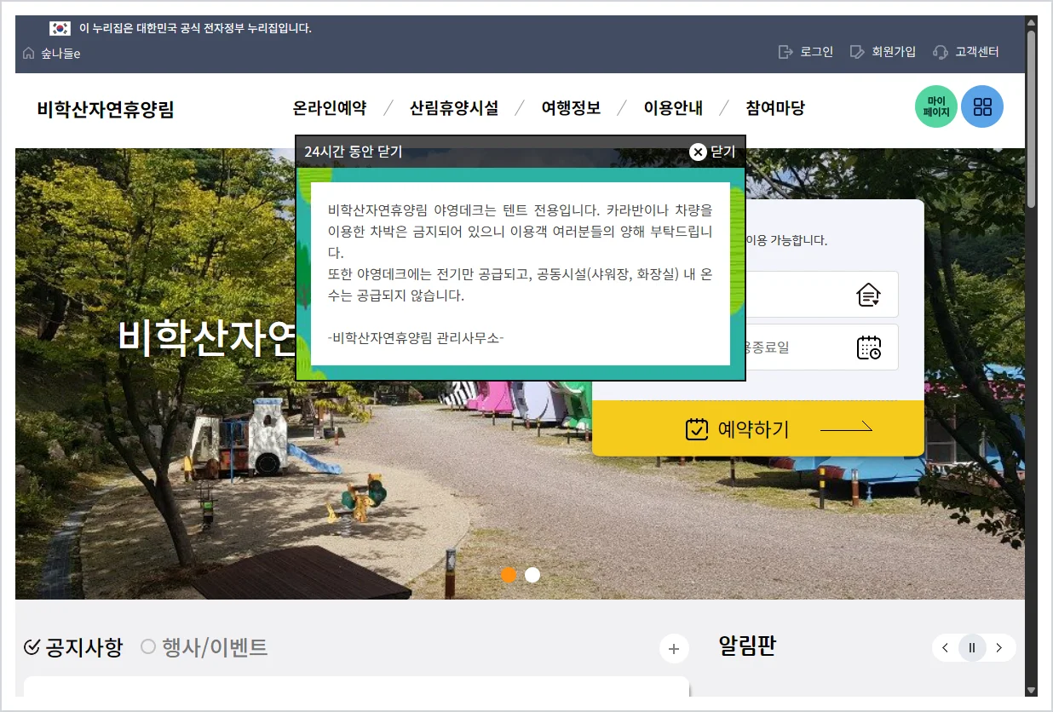Go to next 알림판 slide
Screen dimensions: 1053x712
pos(999,648)
